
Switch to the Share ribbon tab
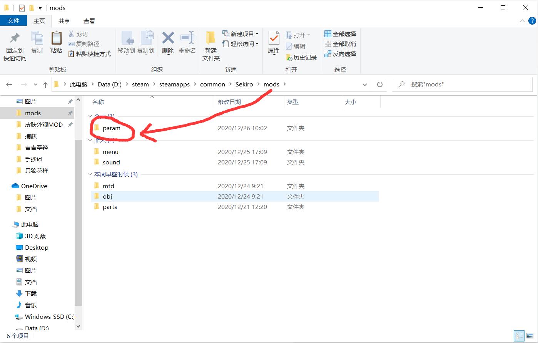pos(64,21)
